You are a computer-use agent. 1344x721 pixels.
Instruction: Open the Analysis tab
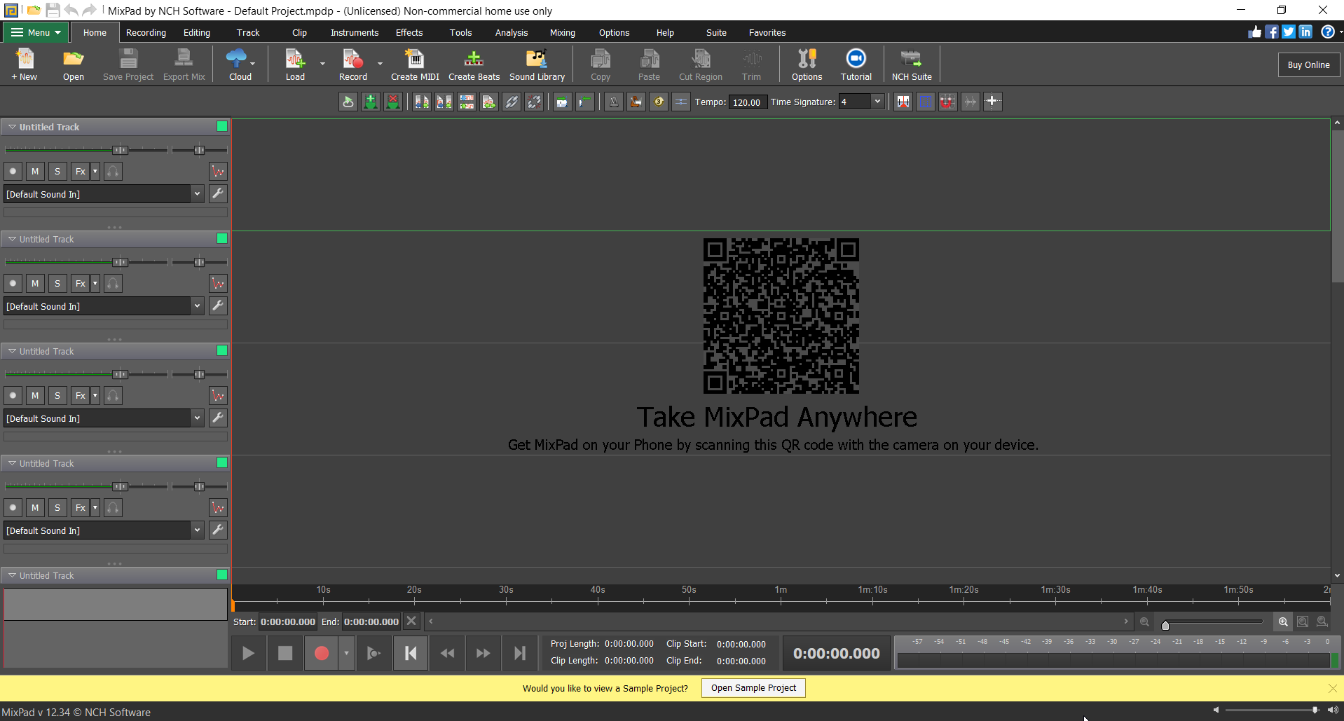pyautogui.click(x=512, y=32)
